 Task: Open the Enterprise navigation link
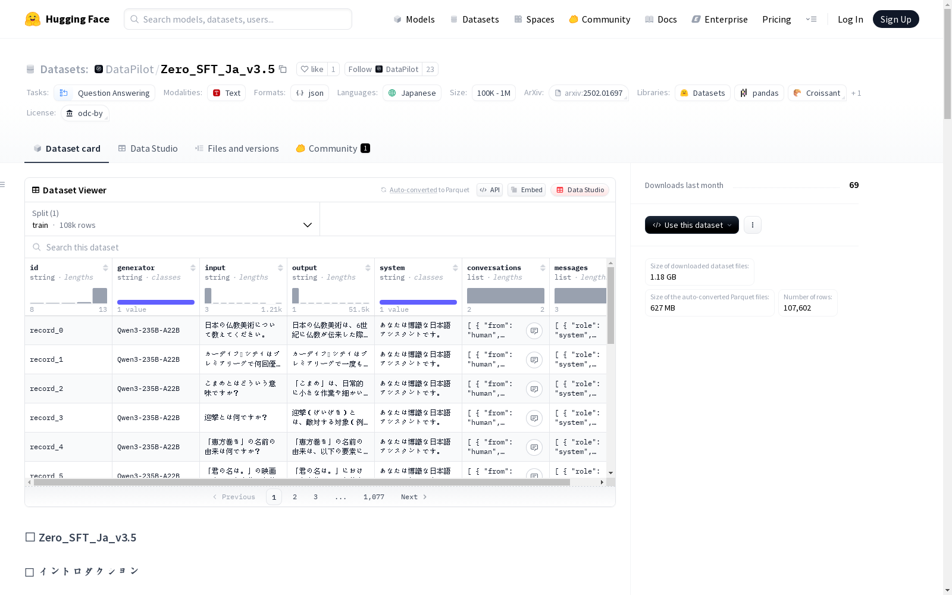coord(720,19)
